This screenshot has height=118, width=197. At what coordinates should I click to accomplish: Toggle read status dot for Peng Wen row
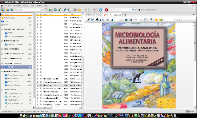38,104
